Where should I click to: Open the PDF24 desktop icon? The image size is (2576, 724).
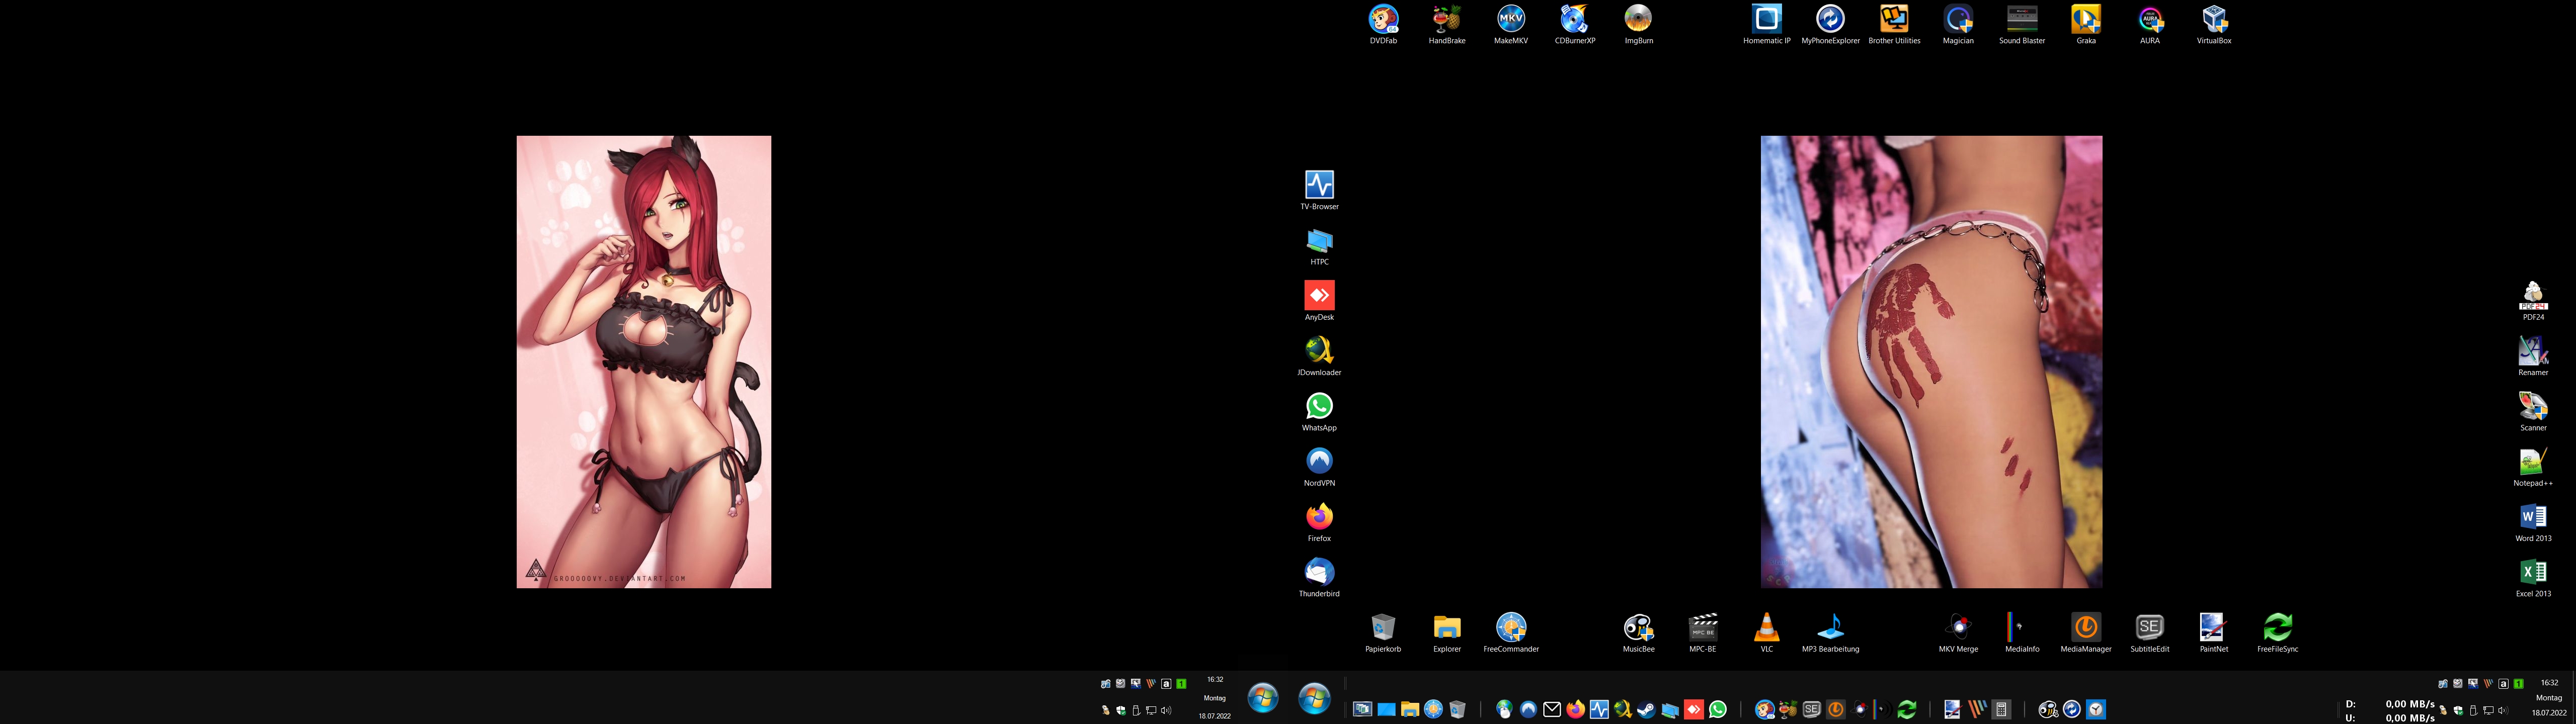click(x=2533, y=301)
